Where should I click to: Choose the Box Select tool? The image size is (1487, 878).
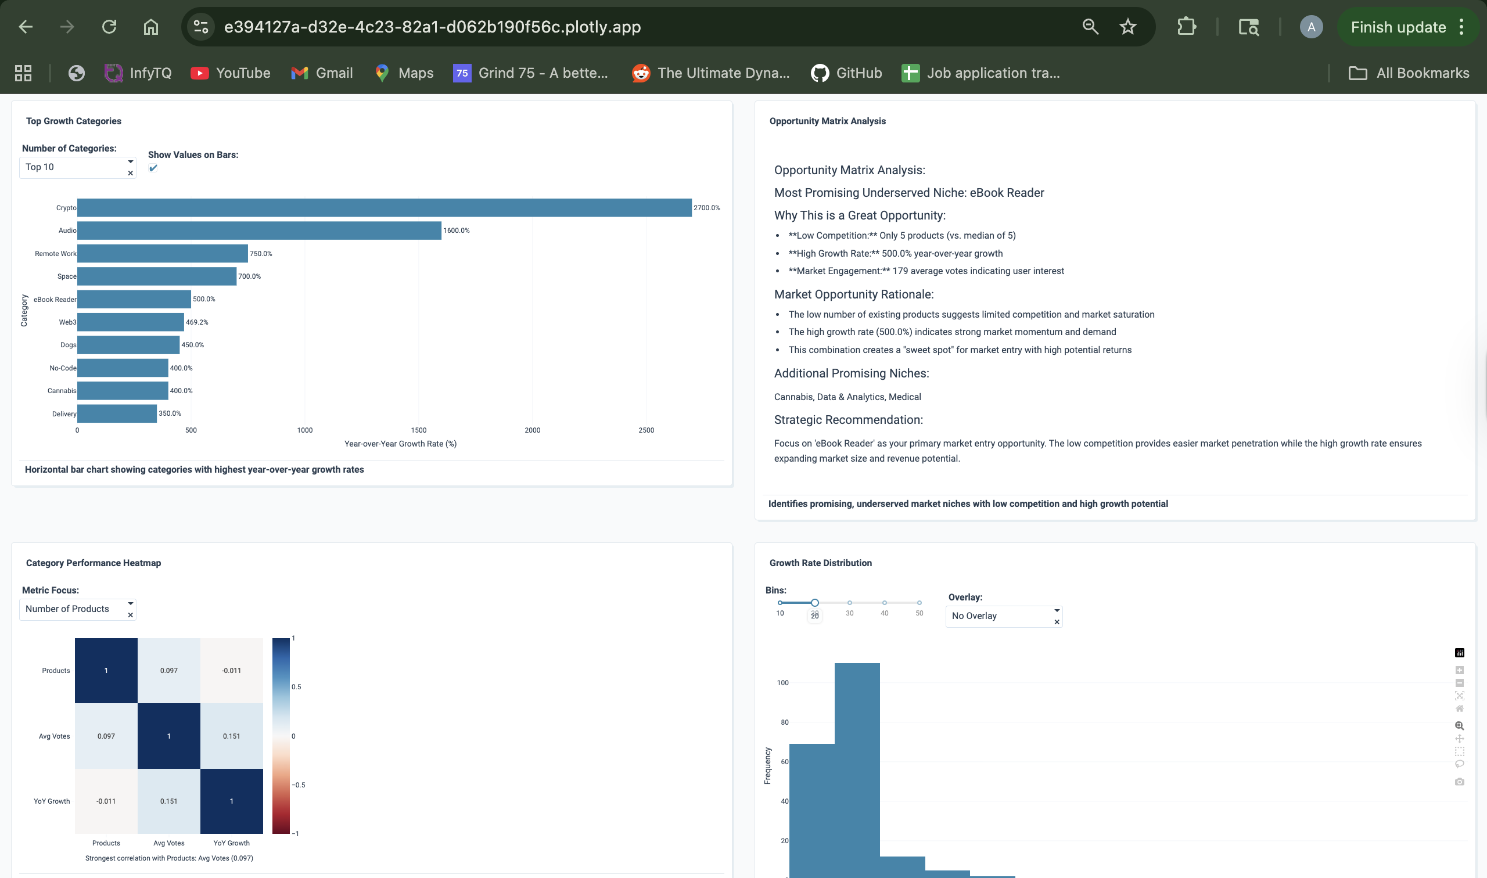tap(1459, 751)
